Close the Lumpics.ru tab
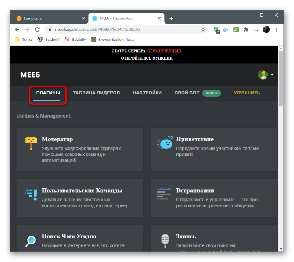The width and height of the screenshot is (294, 262). click(x=84, y=18)
